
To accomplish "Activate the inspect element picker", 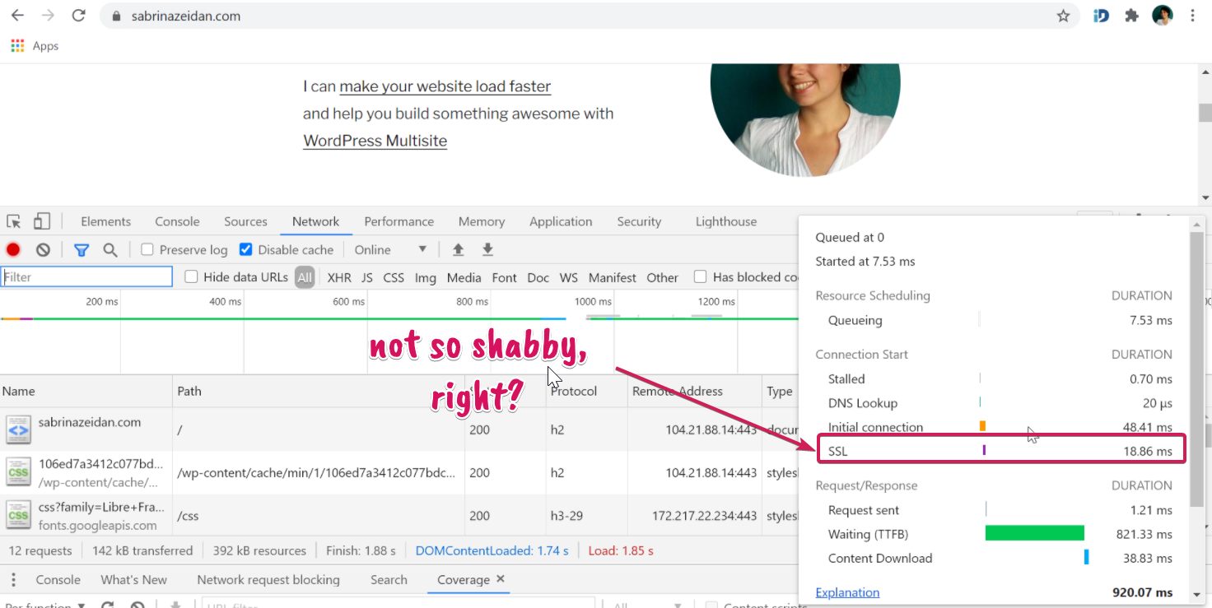I will (14, 221).
